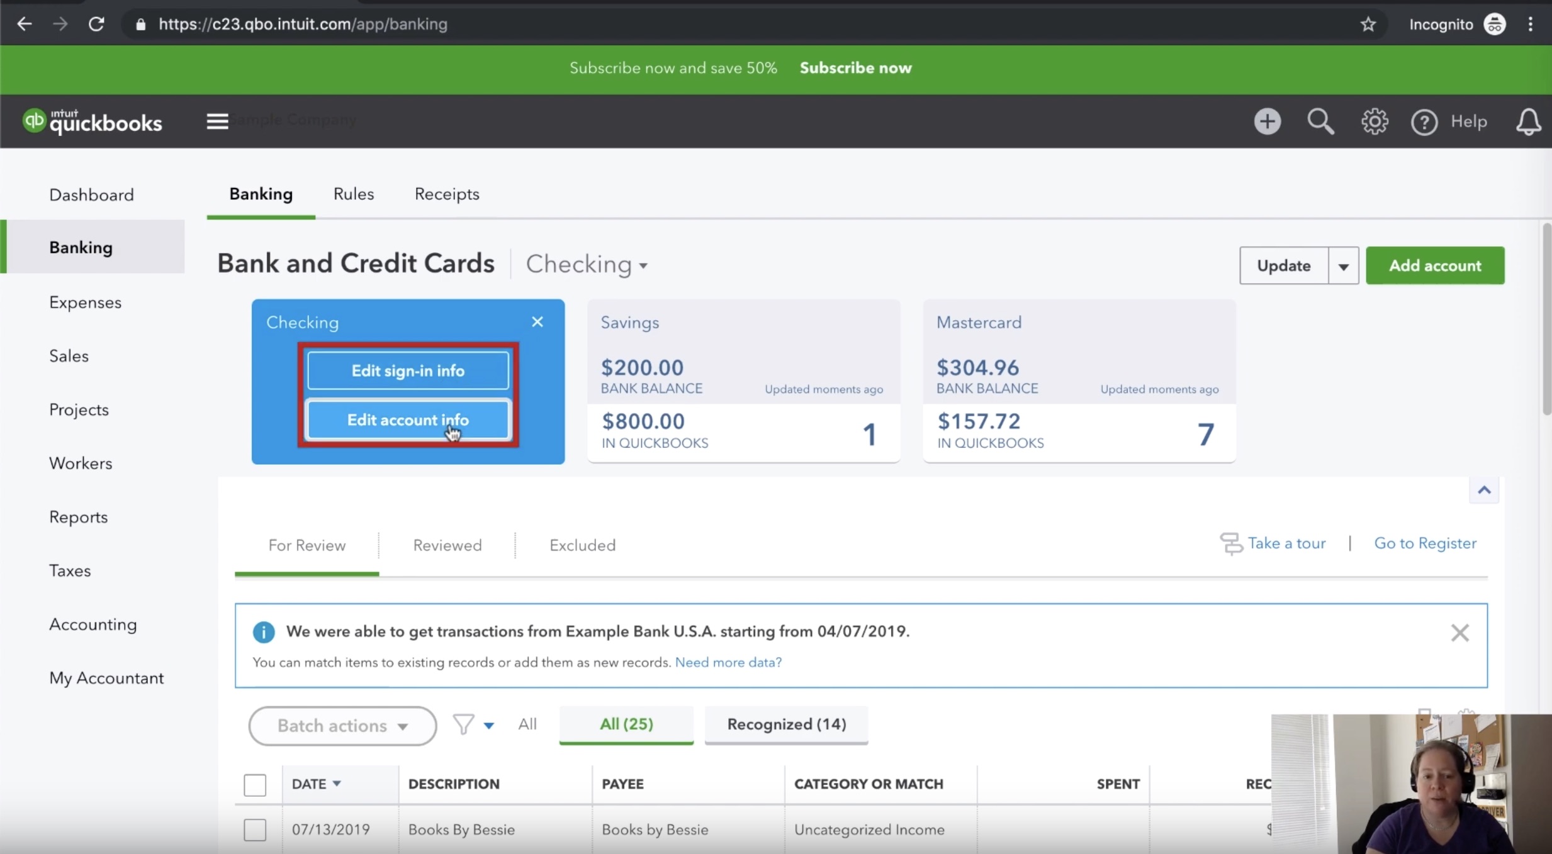Viewport: 1552px width, 854px height.
Task: Open the Incognito profile icon
Action: (1495, 25)
